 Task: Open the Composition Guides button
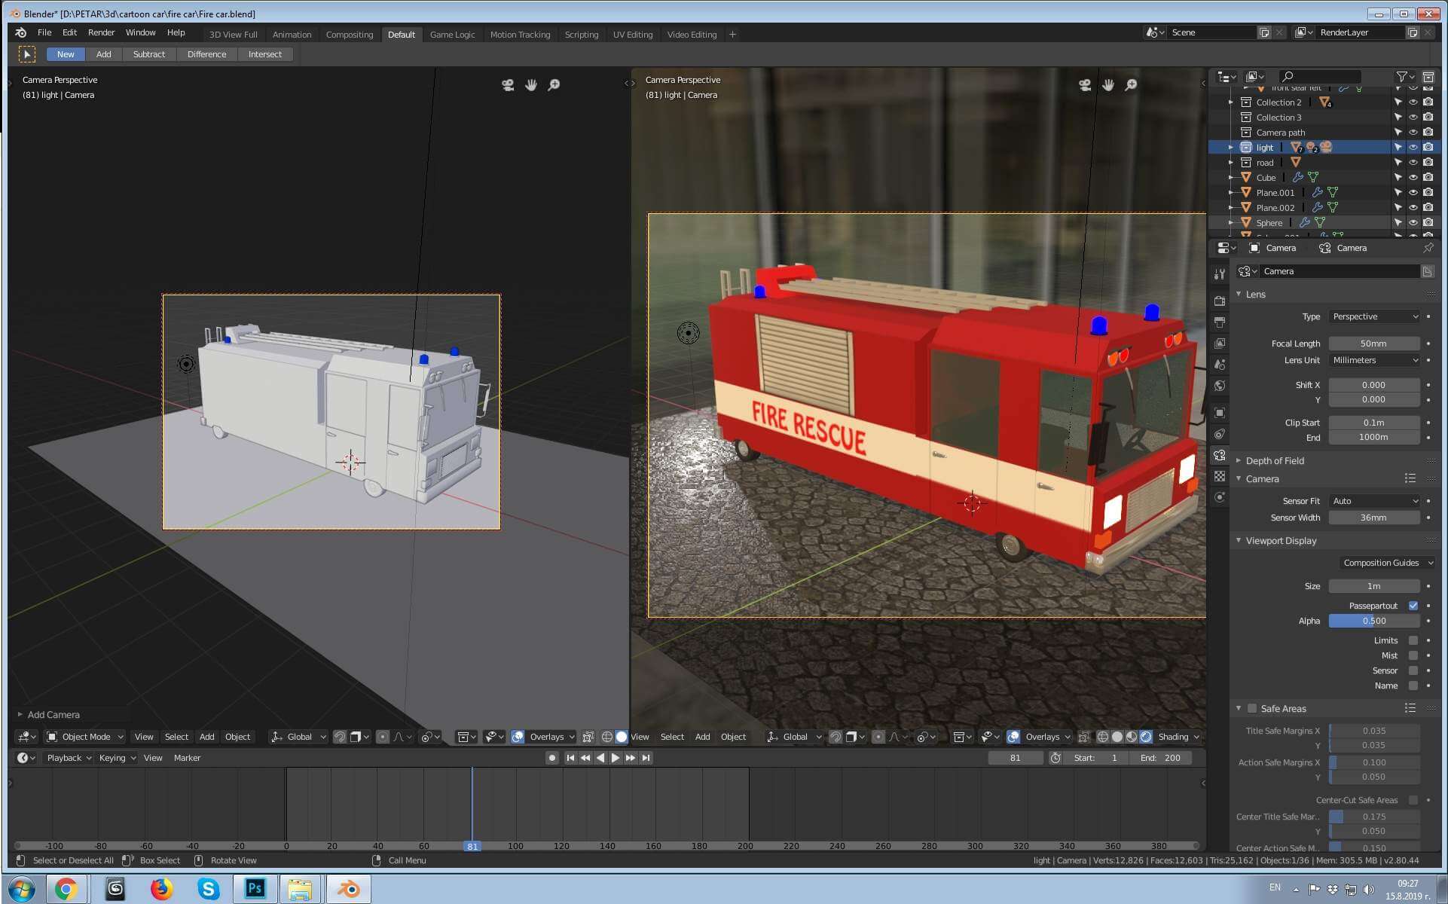pyautogui.click(x=1386, y=563)
